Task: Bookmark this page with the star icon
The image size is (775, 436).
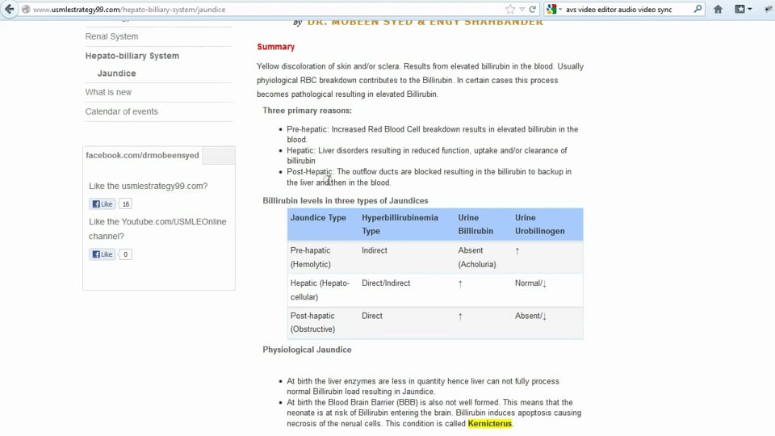Action: pyautogui.click(x=510, y=10)
